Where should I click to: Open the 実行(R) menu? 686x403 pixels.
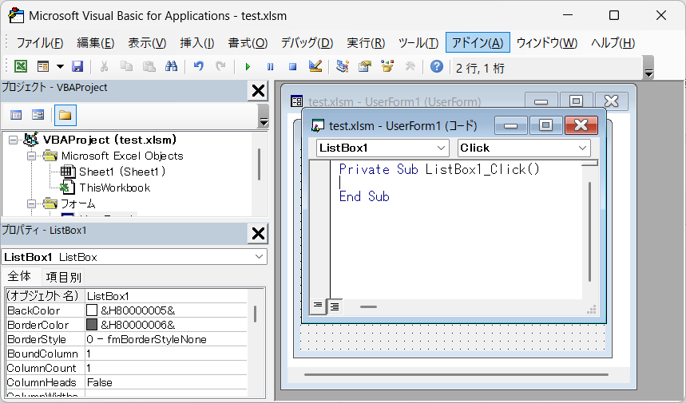(366, 43)
